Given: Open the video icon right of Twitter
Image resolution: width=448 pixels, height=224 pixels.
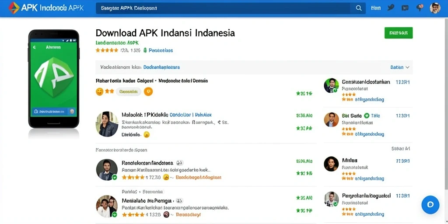Looking at the screenshot, I should tap(405, 8).
